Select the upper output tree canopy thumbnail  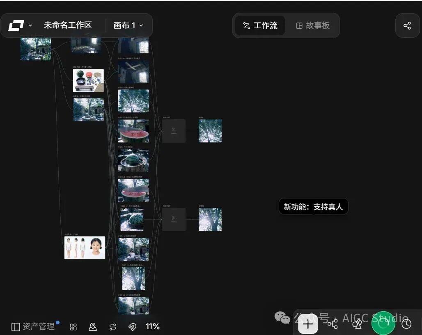point(210,131)
